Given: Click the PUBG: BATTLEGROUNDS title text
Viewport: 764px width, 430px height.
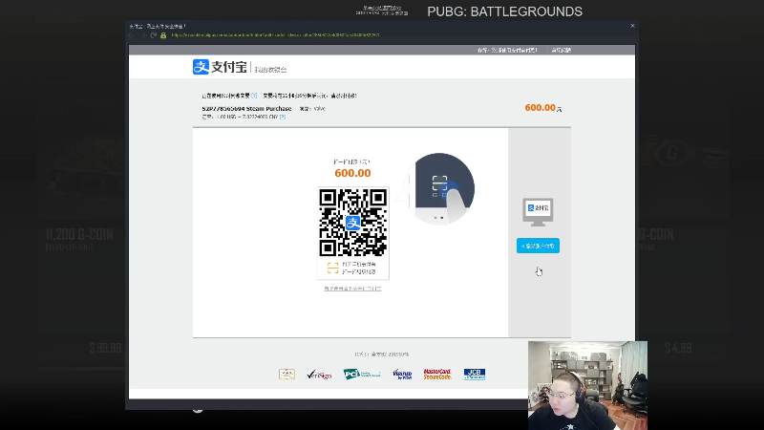Looking at the screenshot, I should (x=505, y=11).
